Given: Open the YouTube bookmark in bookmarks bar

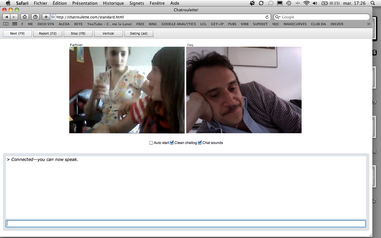Looking at the screenshot, I should point(110,24).
